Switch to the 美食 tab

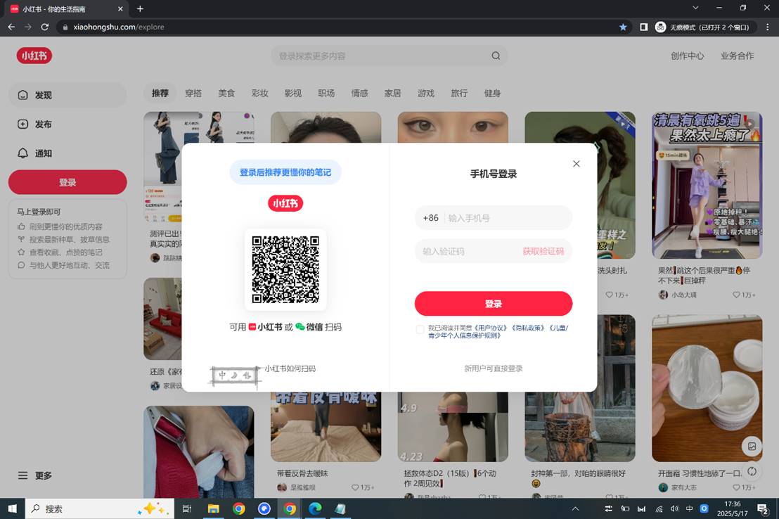(226, 93)
